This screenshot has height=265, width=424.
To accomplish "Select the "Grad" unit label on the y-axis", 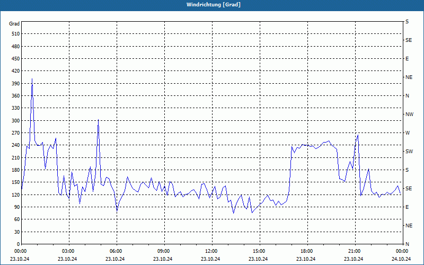I will click(x=14, y=24).
